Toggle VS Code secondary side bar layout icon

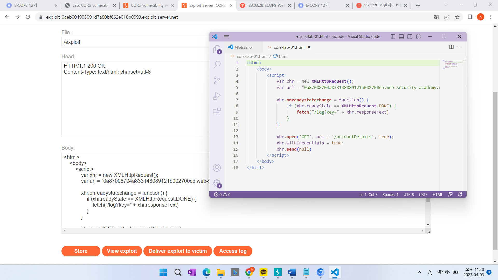(x=410, y=37)
